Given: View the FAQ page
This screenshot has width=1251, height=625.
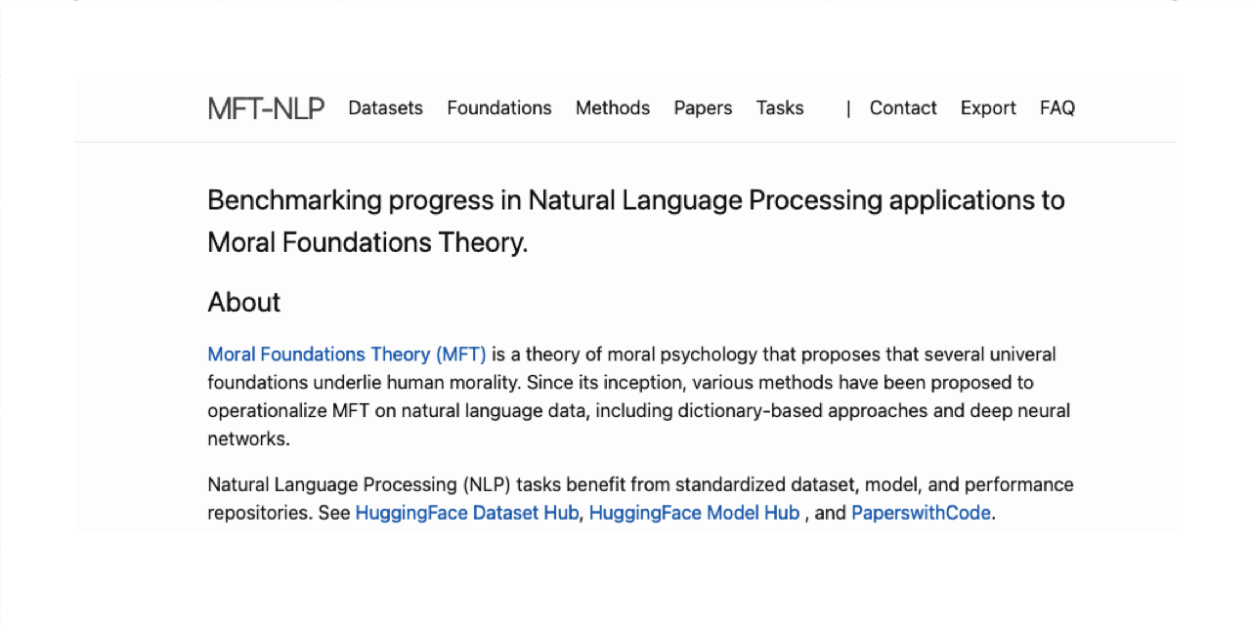Looking at the screenshot, I should pos(1057,108).
